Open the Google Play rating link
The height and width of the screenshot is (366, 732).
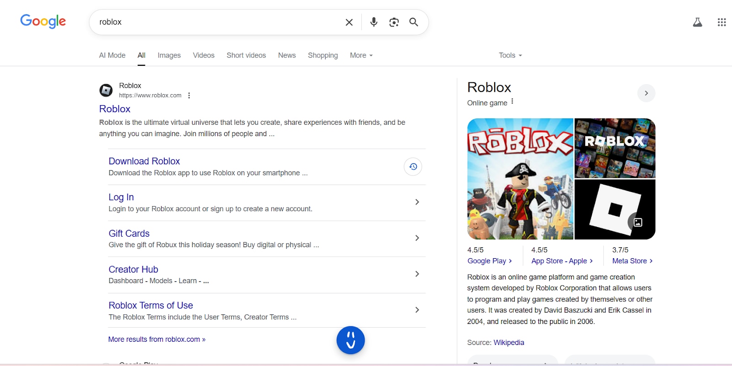pos(490,261)
